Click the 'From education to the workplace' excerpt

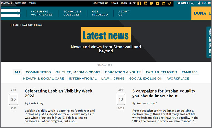tap(165, 116)
